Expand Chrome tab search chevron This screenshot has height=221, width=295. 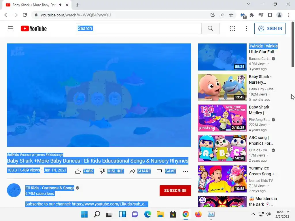249,4
